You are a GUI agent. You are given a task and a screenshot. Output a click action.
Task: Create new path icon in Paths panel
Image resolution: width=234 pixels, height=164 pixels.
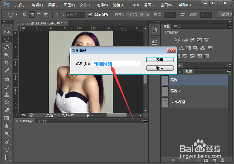pyautogui.click(x=215, y=160)
